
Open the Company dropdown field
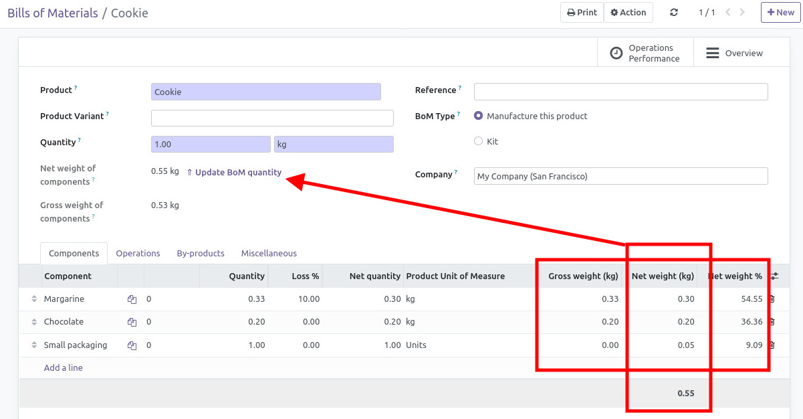621,176
